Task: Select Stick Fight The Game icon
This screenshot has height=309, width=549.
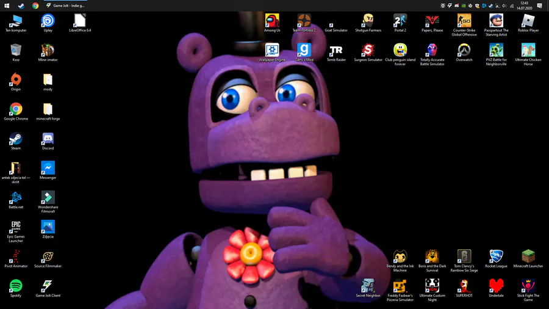Action: (x=528, y=291)
